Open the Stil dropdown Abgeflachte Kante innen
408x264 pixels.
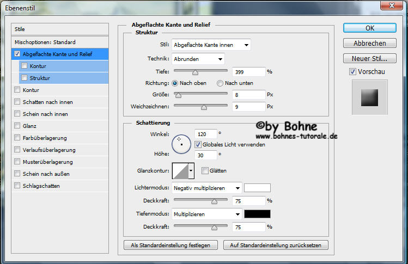pyautogui.click(x=211, y=45)
